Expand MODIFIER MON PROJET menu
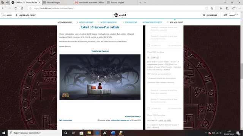 point(108,22)
